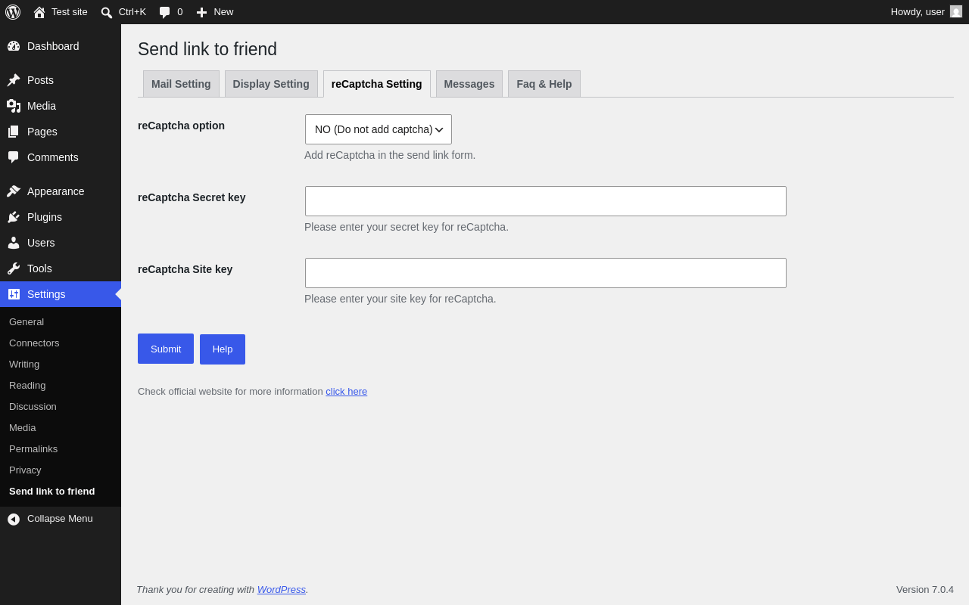Click the Users person icon
The height and width of the screenshot is (605, 969).
pyautogui.click(x=14, y=243)
